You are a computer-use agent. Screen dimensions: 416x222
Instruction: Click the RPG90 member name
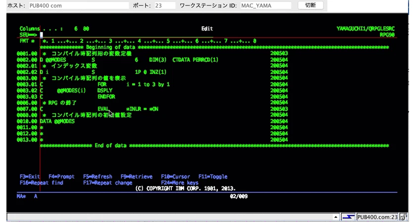tap(387, 35)
